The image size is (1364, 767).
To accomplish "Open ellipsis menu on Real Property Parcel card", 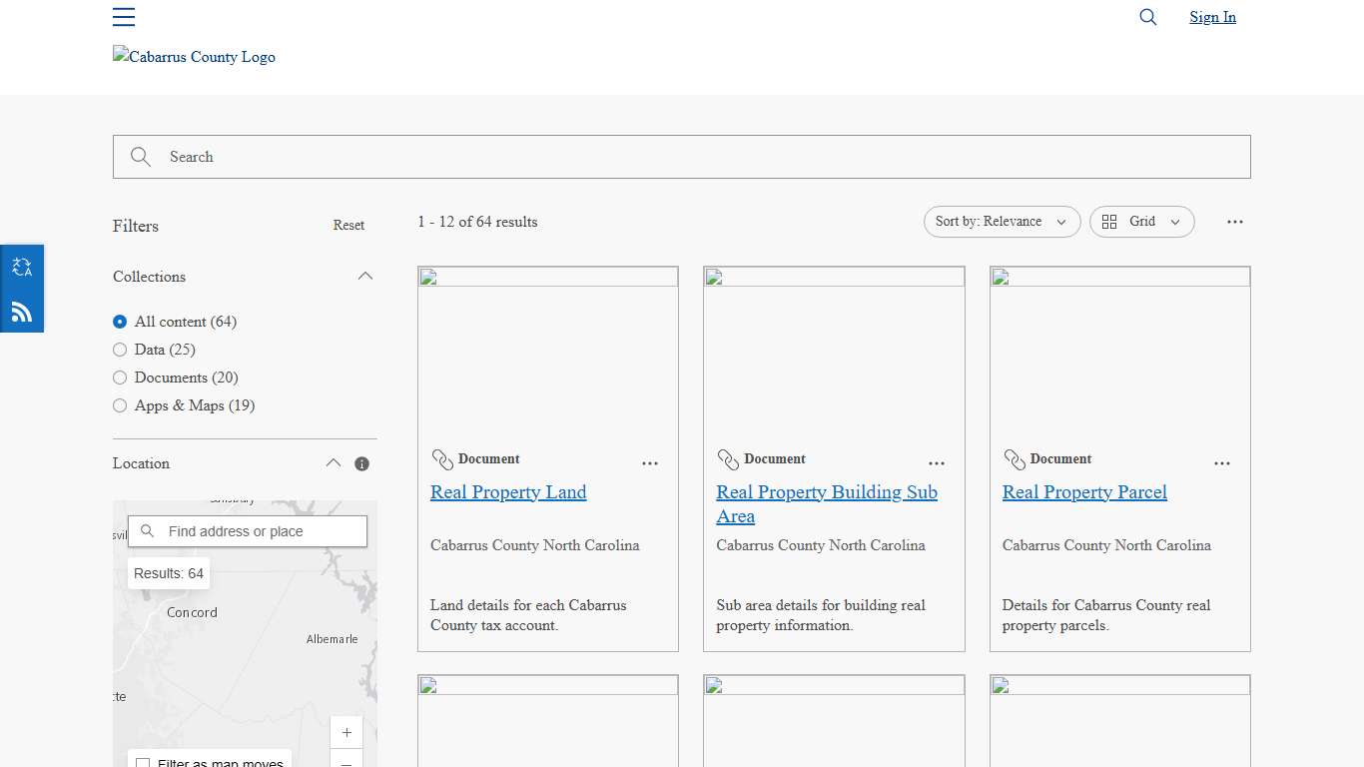I will coord(1222,463).
